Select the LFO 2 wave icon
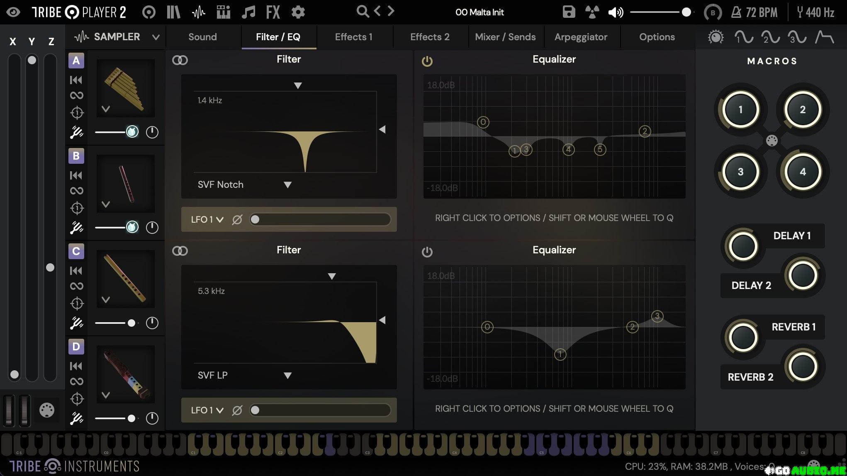Image resolution: width=847 pixels, height=476 pixels. pos(770,37)
